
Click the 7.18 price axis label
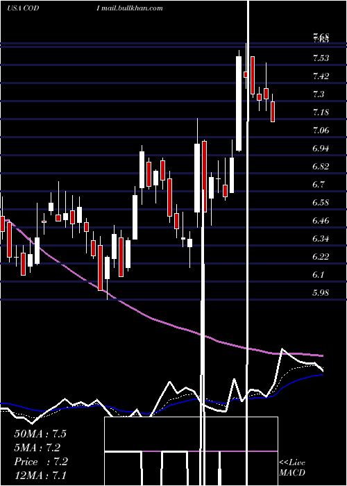[x=321, y=112]
